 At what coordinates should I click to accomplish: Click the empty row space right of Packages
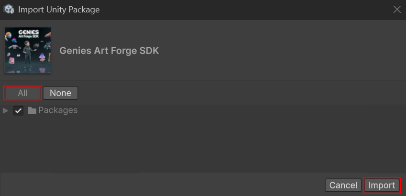coord(239,111)
